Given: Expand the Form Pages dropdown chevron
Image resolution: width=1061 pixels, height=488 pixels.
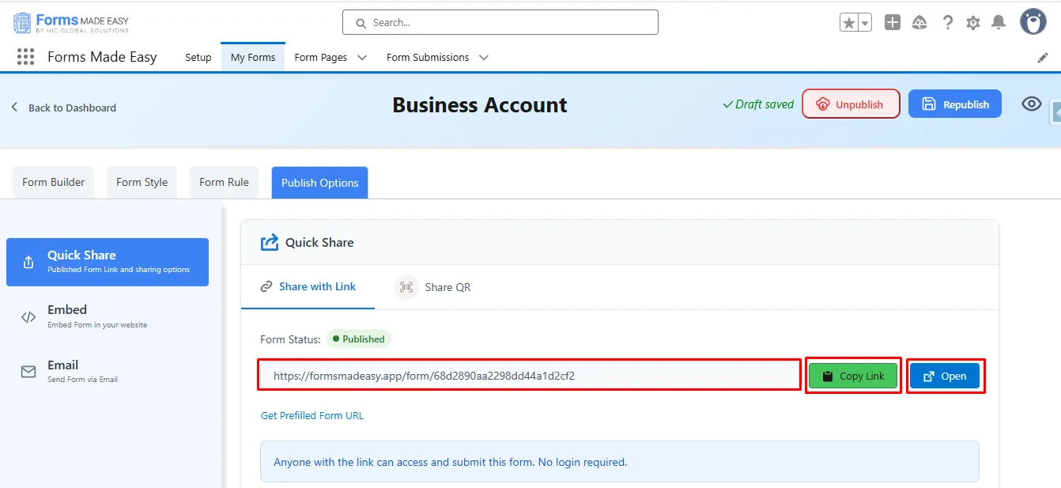Looking at the screenshot, I should click(362, 58).
